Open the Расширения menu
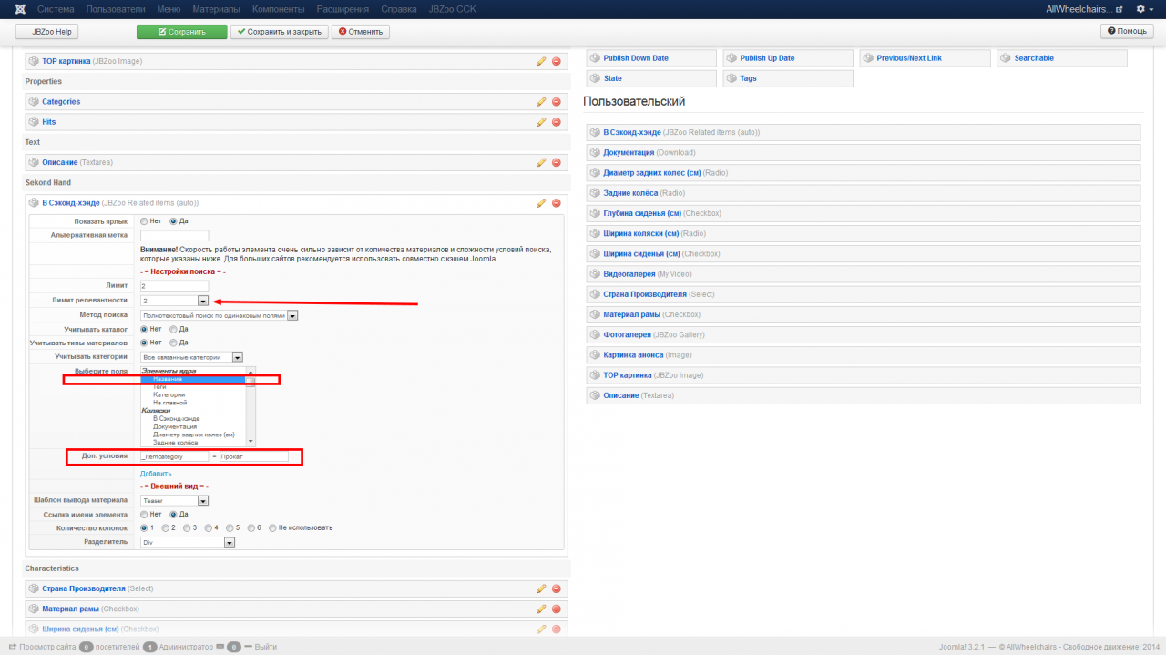Viewport: 1166px width, 655px height. point(344,9)
